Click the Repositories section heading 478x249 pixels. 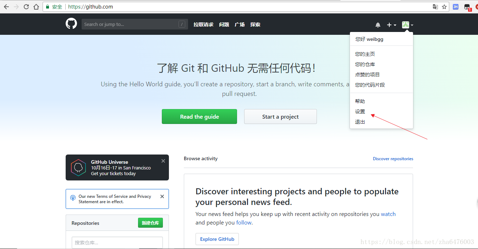point(86,223)
